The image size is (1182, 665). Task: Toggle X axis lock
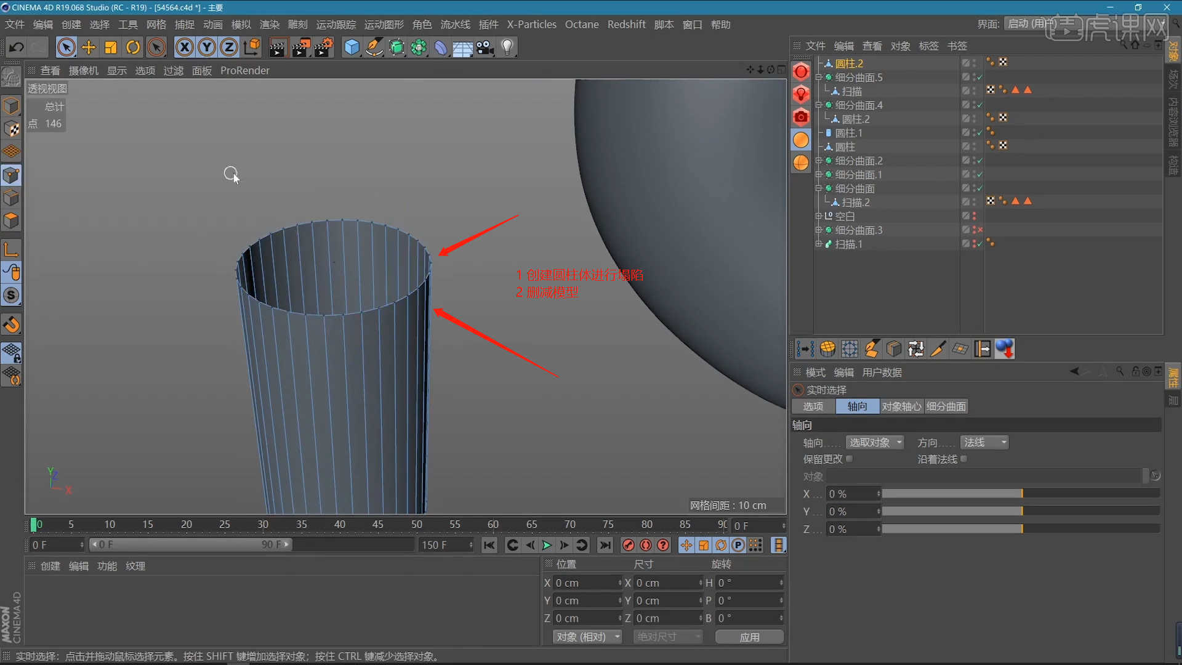pos(184,47)
